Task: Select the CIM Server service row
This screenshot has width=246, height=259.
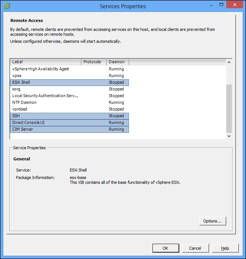Action: [69, 129]
